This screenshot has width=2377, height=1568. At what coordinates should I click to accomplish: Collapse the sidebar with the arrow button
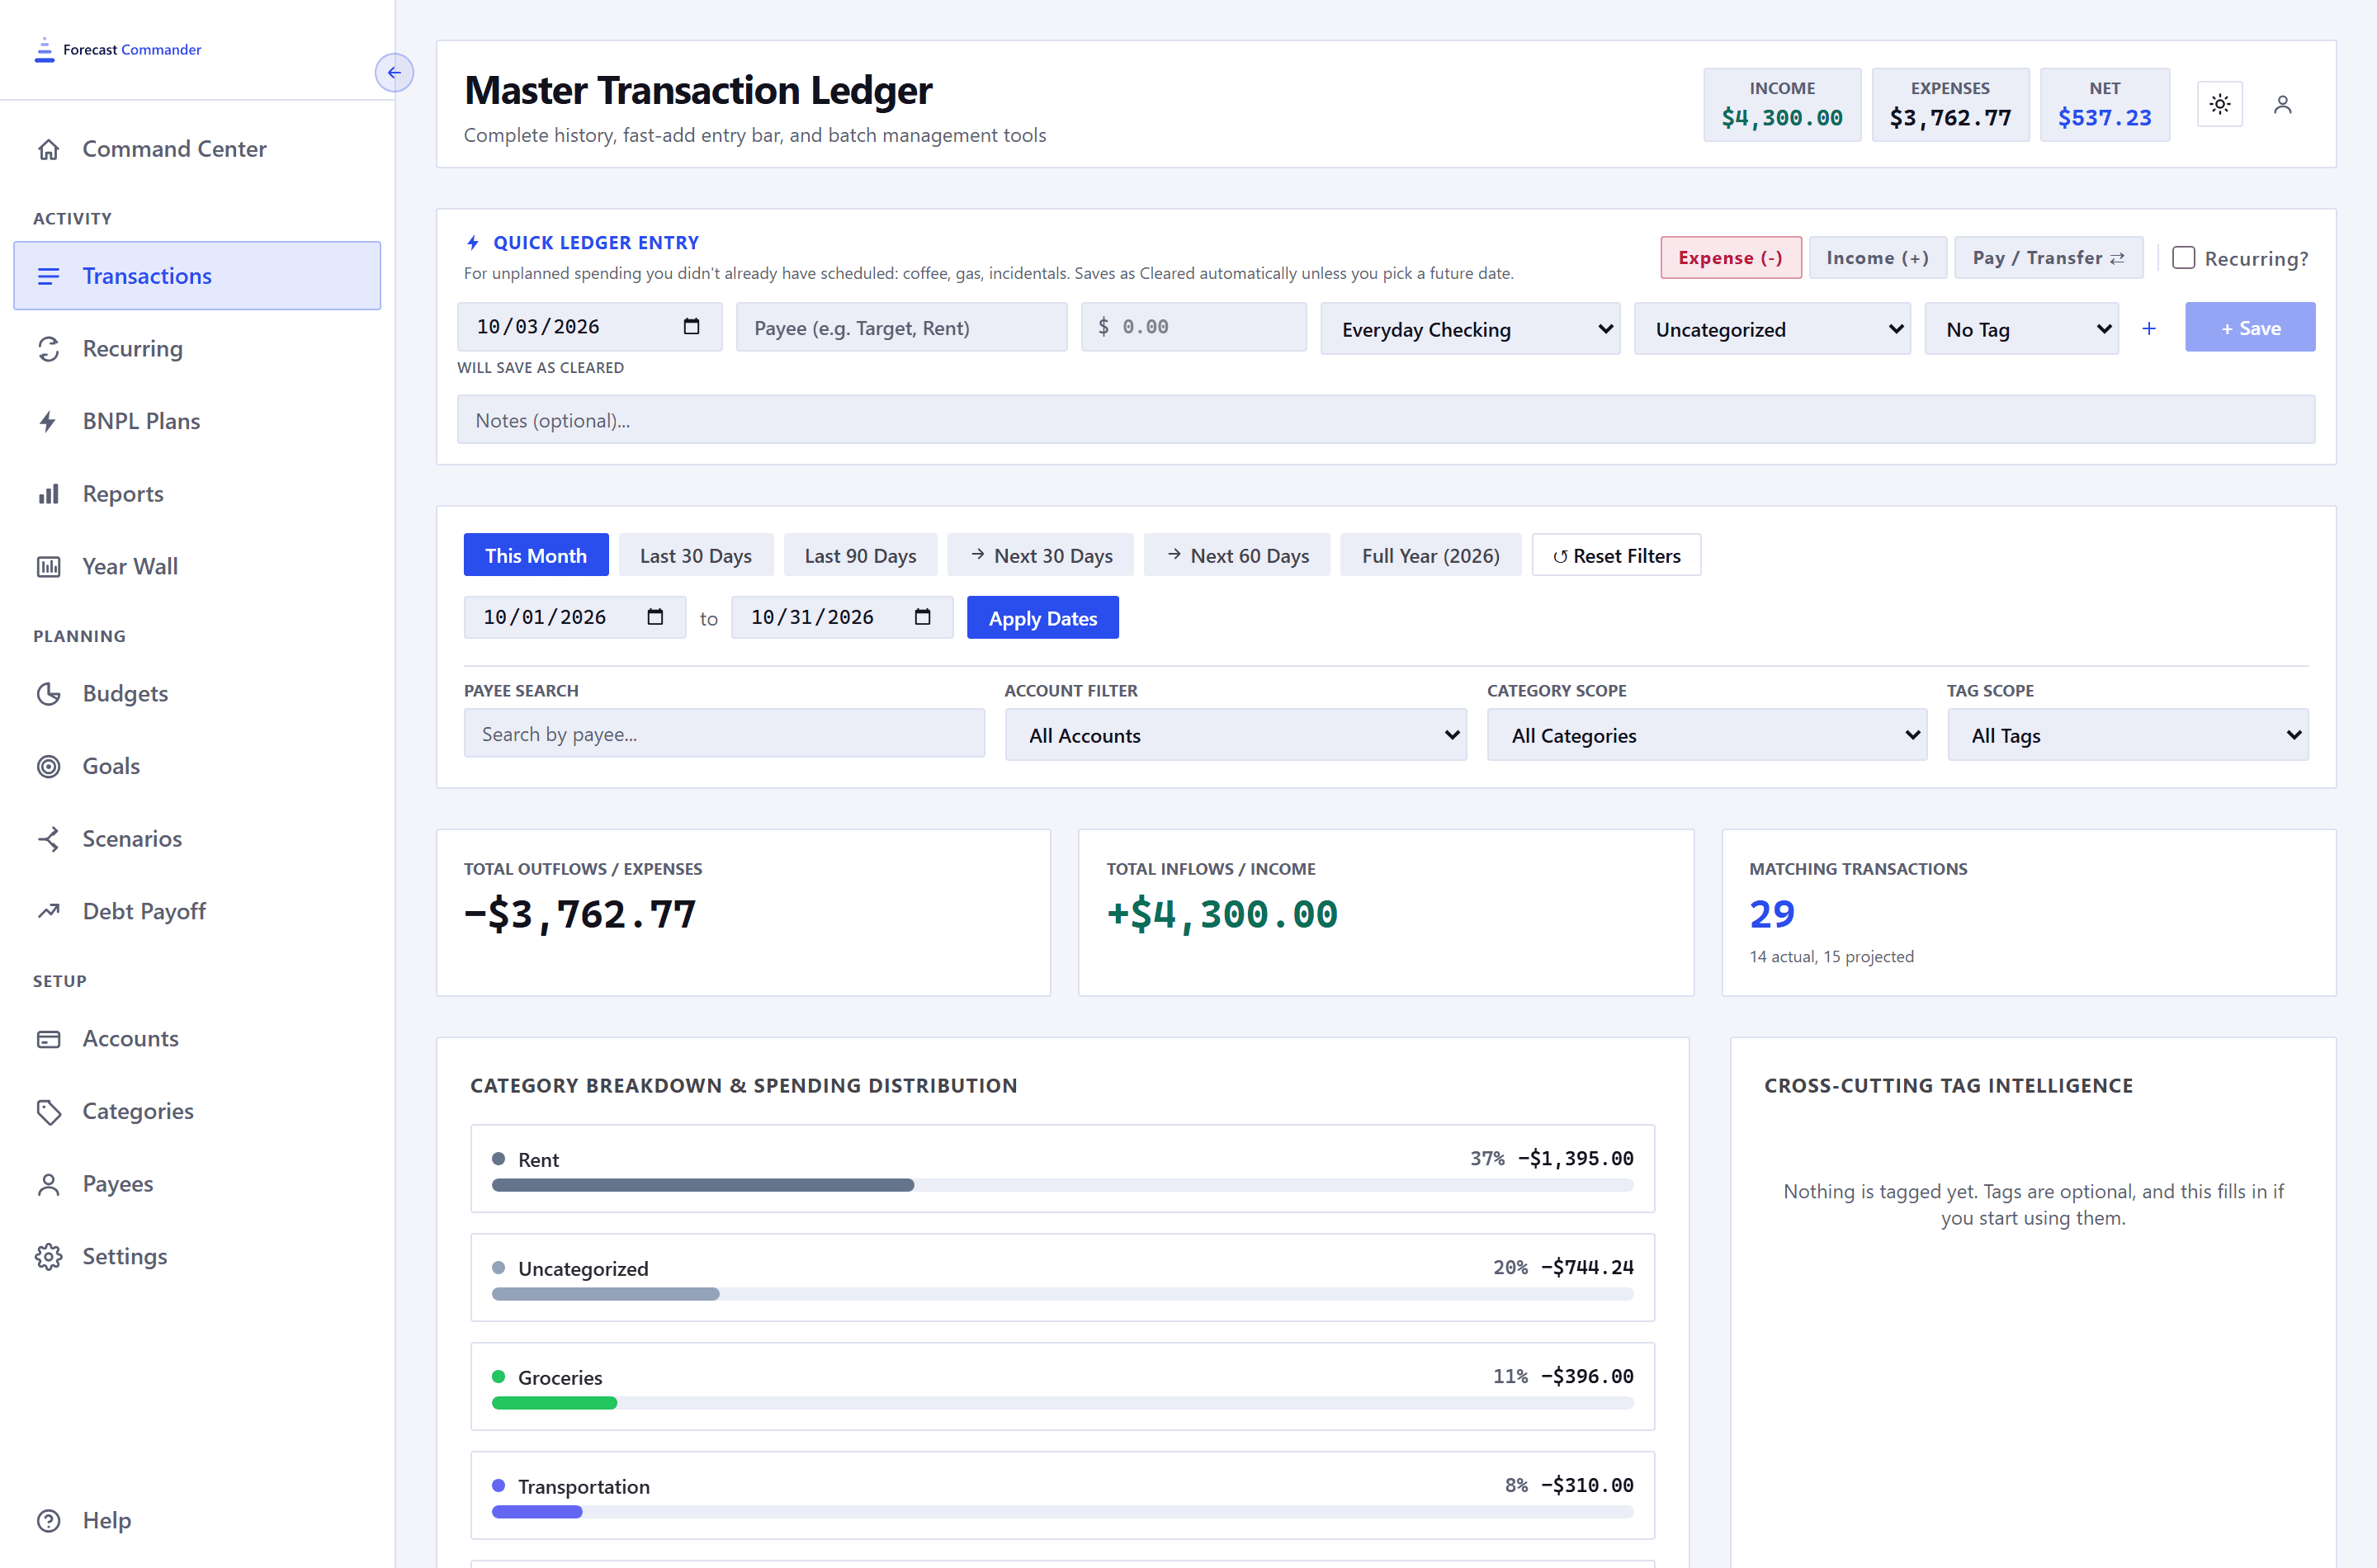[394, 72]
